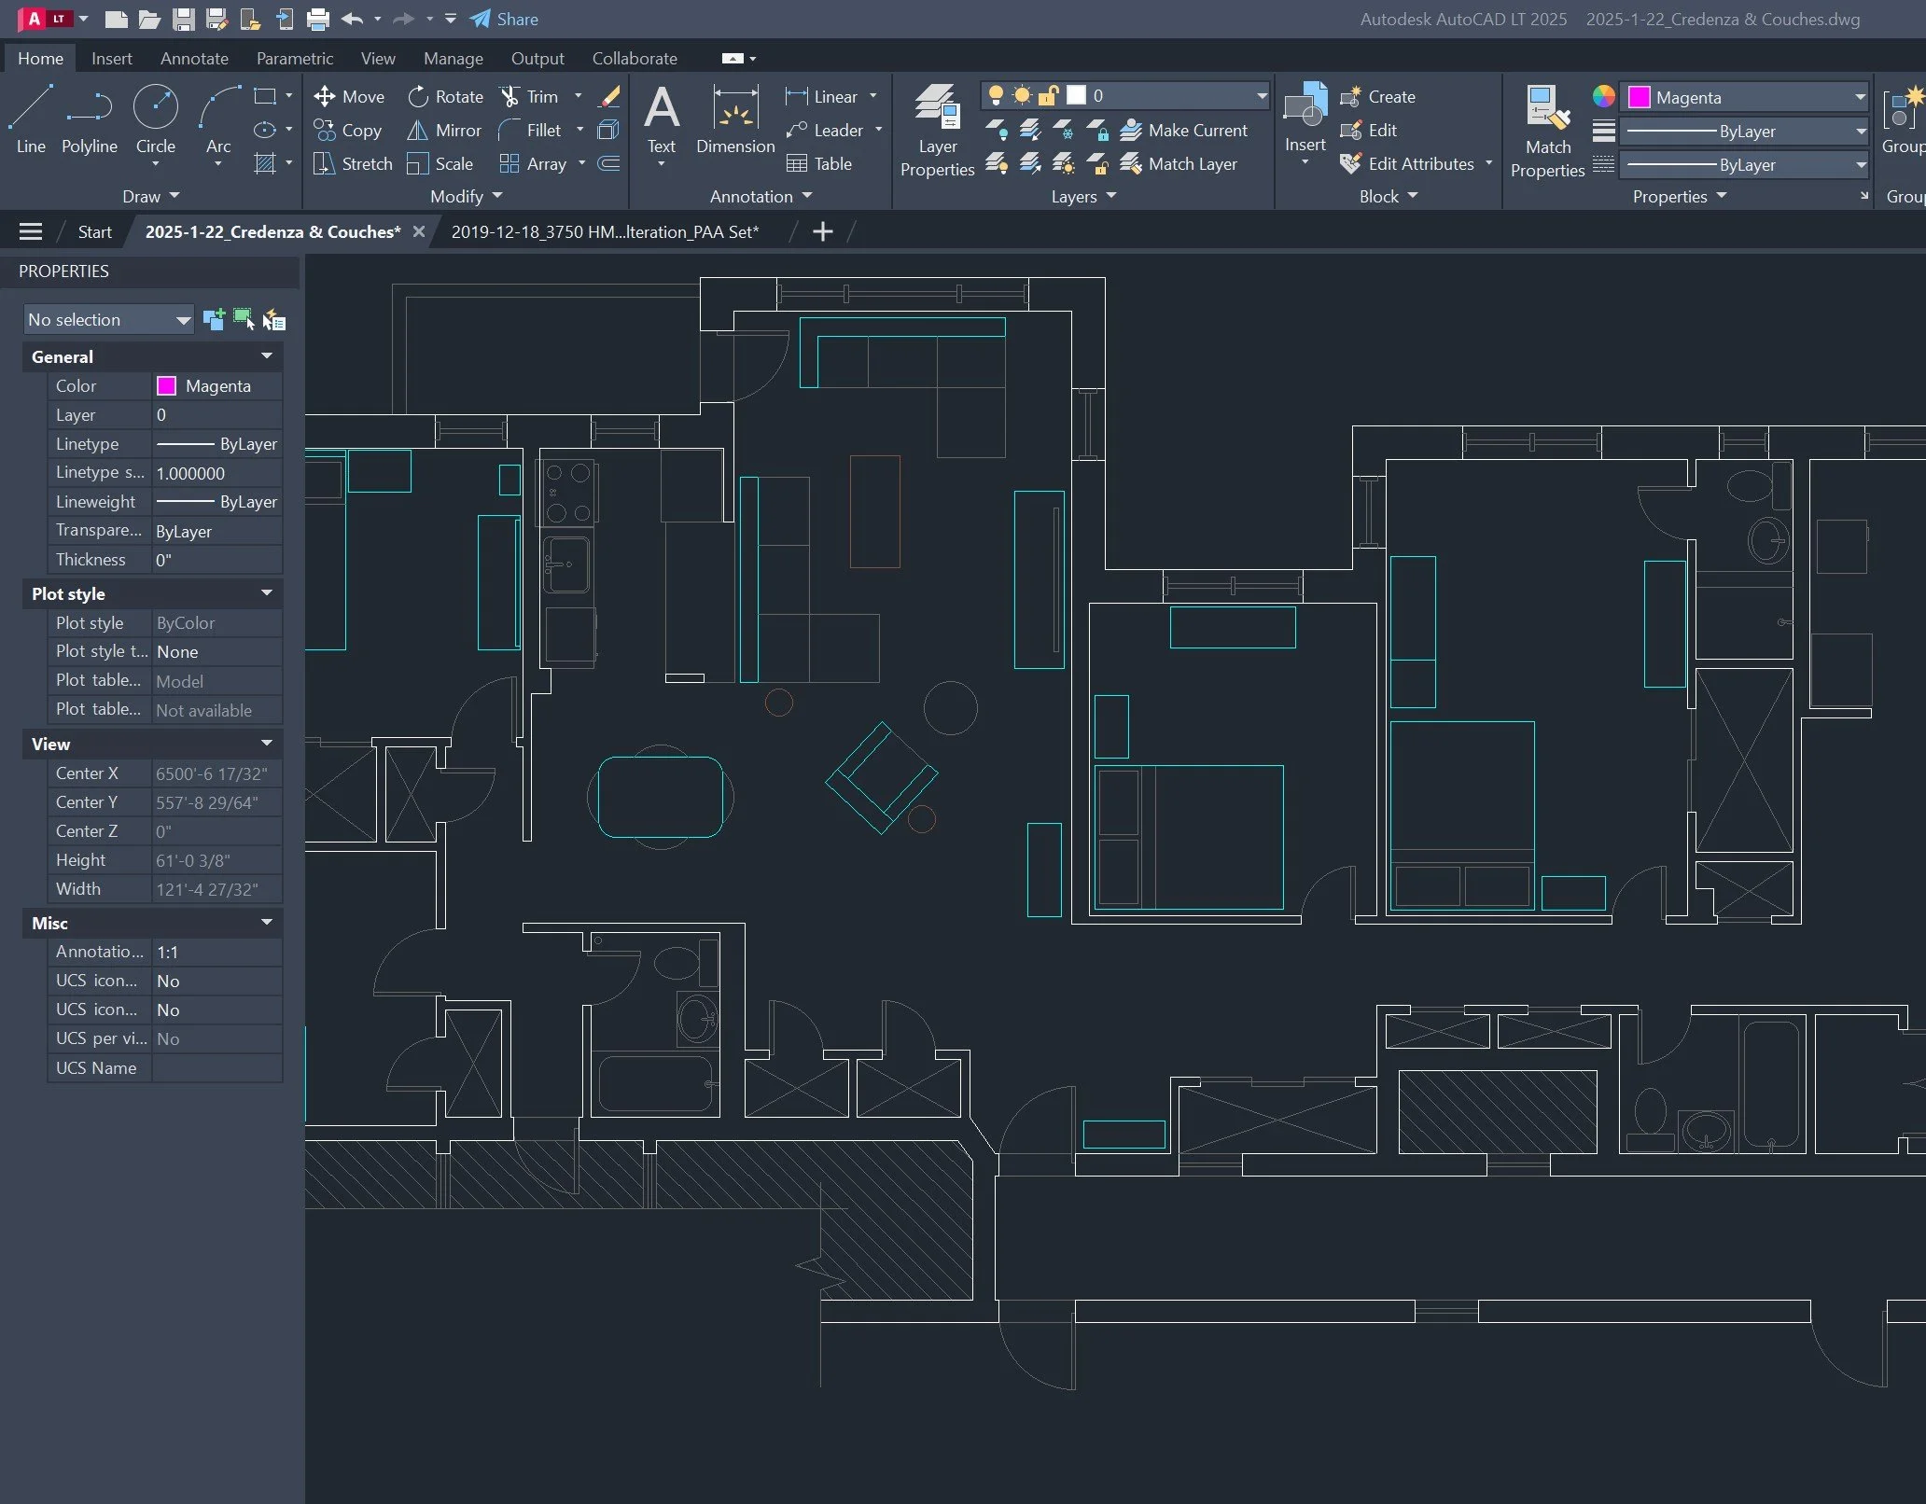Screen dimensions: 1926x1504
Task: Select the Insert block tool
Action: pos(1305,107)
